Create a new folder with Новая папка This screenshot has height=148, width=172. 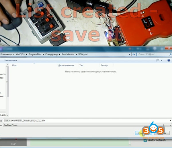(x=11, y=60)
